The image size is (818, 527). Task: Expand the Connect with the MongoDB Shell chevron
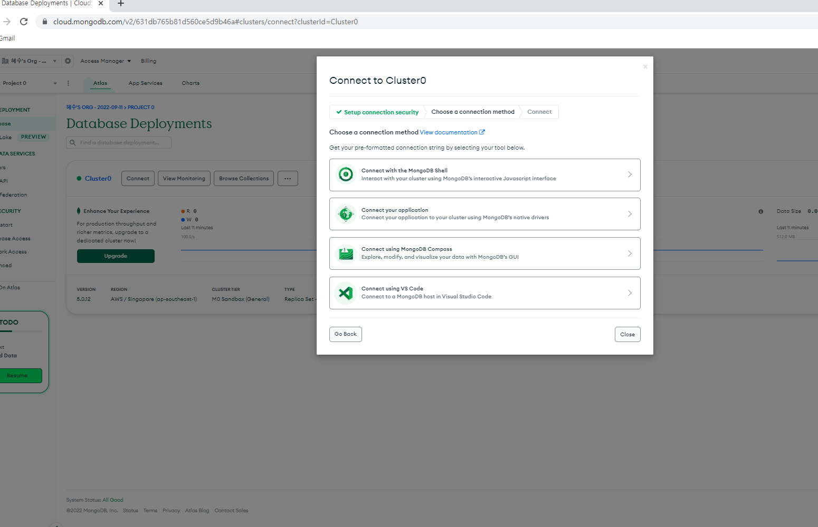click(x=630, y=174)
